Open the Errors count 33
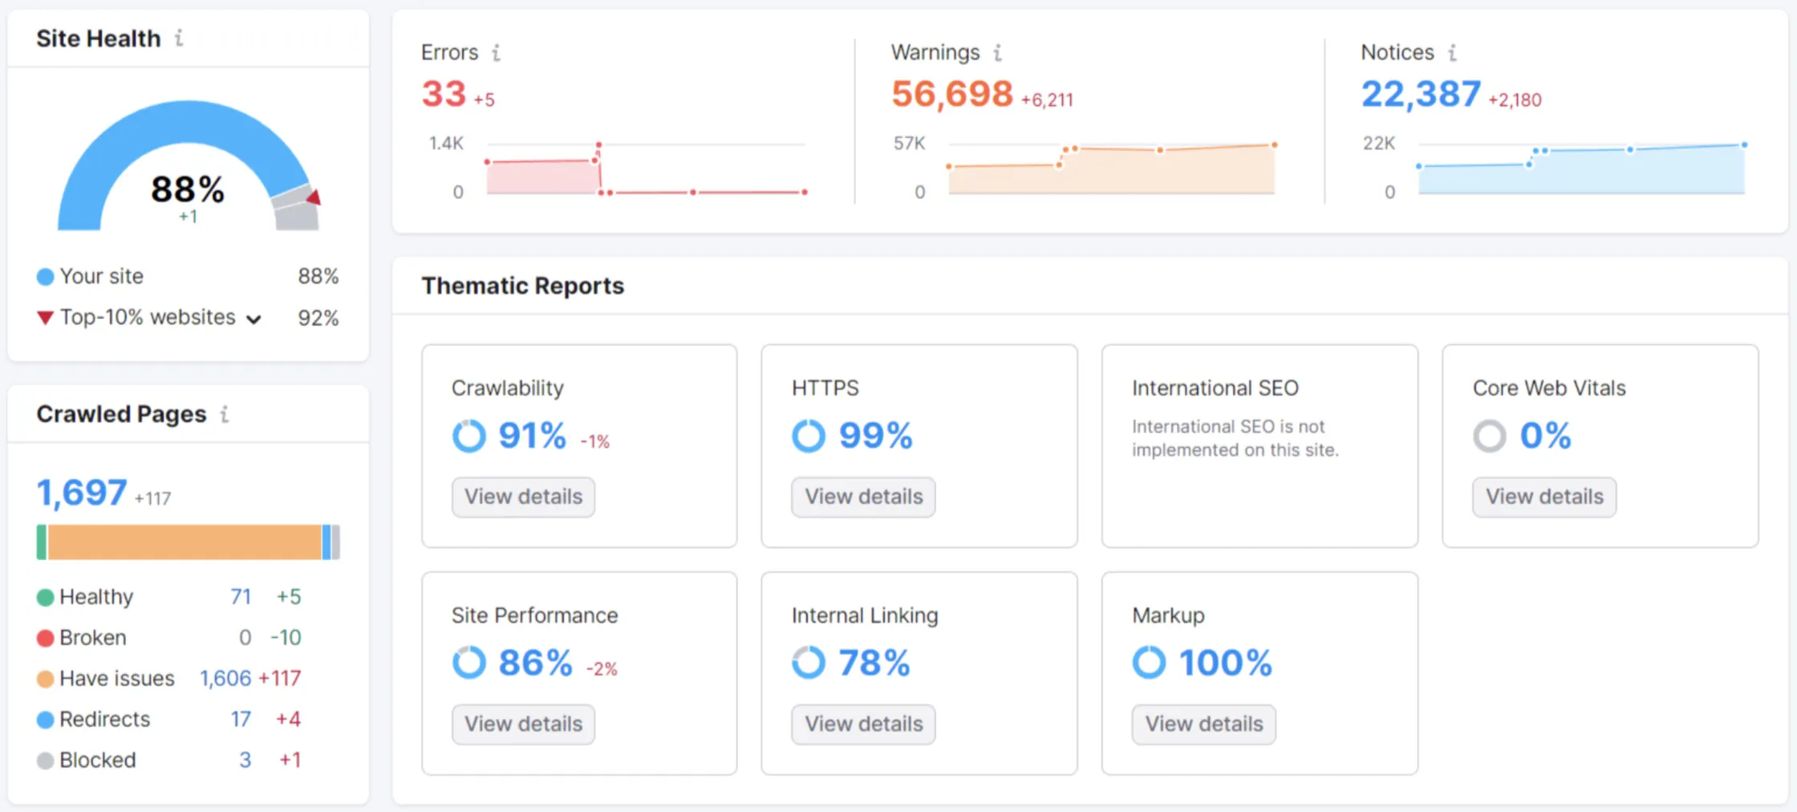 click(444, 94)
